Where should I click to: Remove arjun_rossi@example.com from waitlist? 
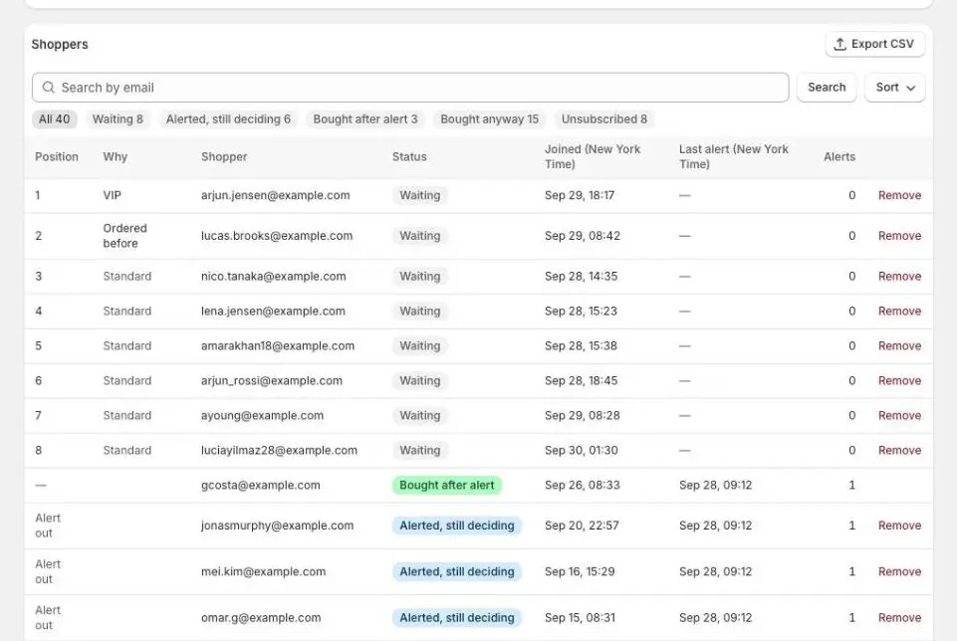899,380
